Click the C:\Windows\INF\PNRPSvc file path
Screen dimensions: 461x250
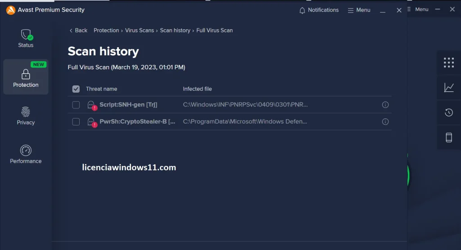pos(245,105)
